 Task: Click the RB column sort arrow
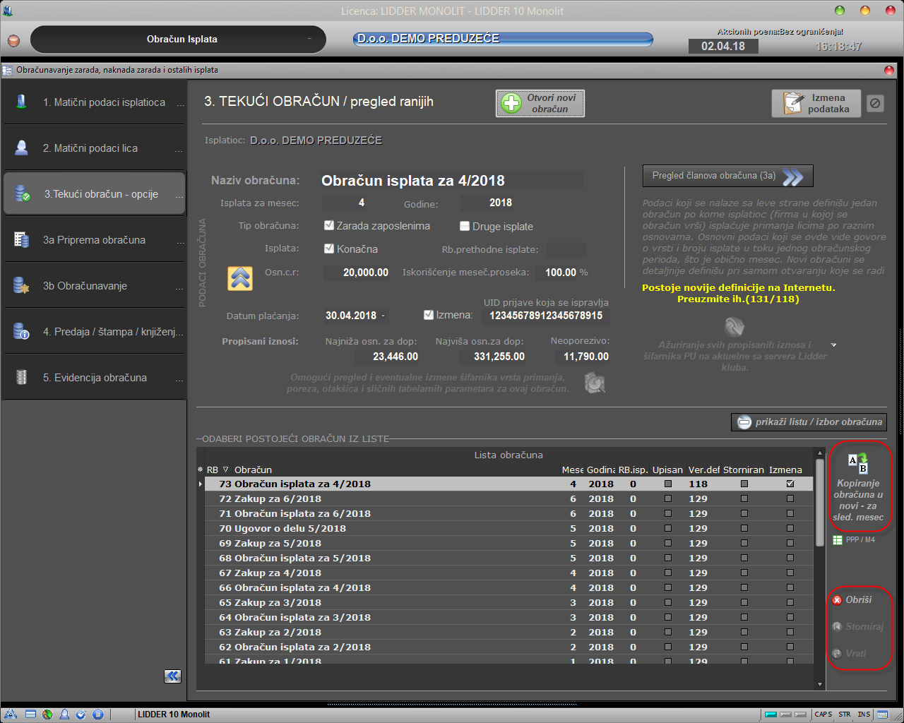pos(226,470)
